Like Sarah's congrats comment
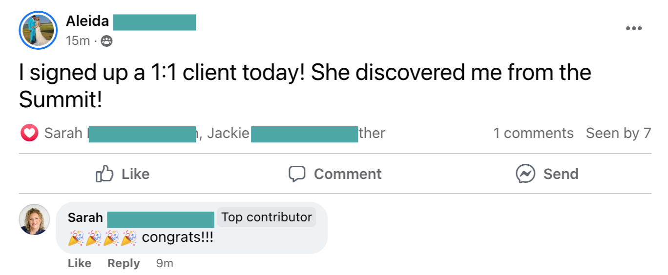This screenshot has width=668, height=275. coord(80,263)
